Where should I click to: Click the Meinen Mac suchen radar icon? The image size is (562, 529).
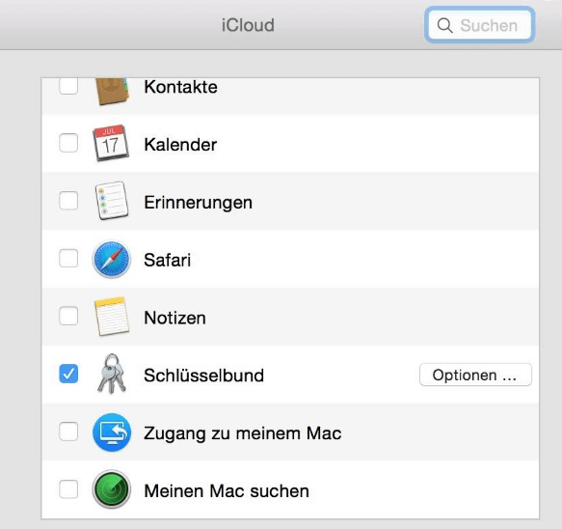click(112, 489)
